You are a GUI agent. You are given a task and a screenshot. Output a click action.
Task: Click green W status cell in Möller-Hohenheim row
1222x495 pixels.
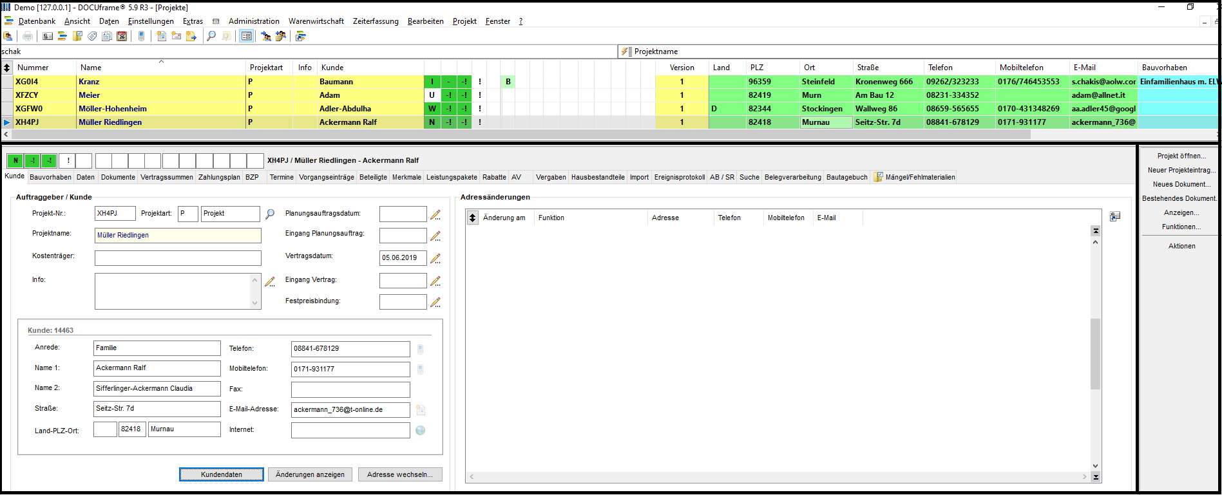pos(432,109)
